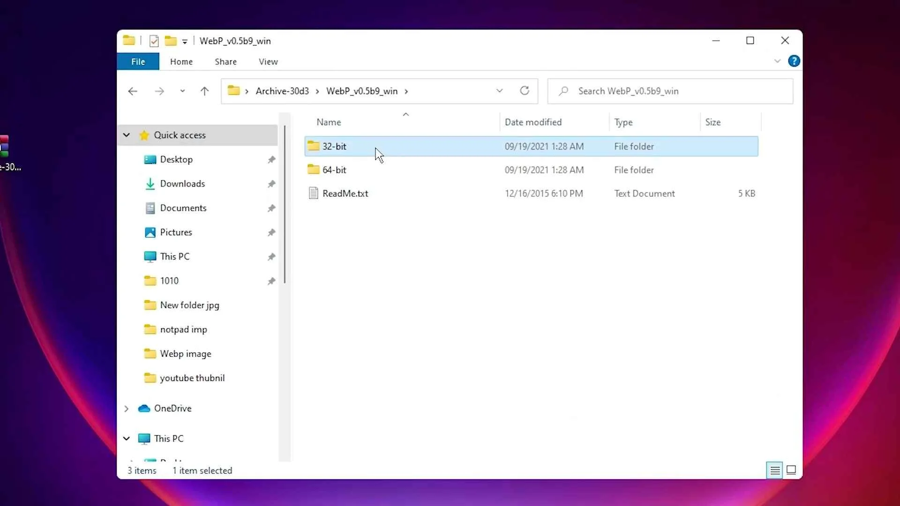Open pinned This PC in Quick access

pyautogui.click(x=175, y=256)
